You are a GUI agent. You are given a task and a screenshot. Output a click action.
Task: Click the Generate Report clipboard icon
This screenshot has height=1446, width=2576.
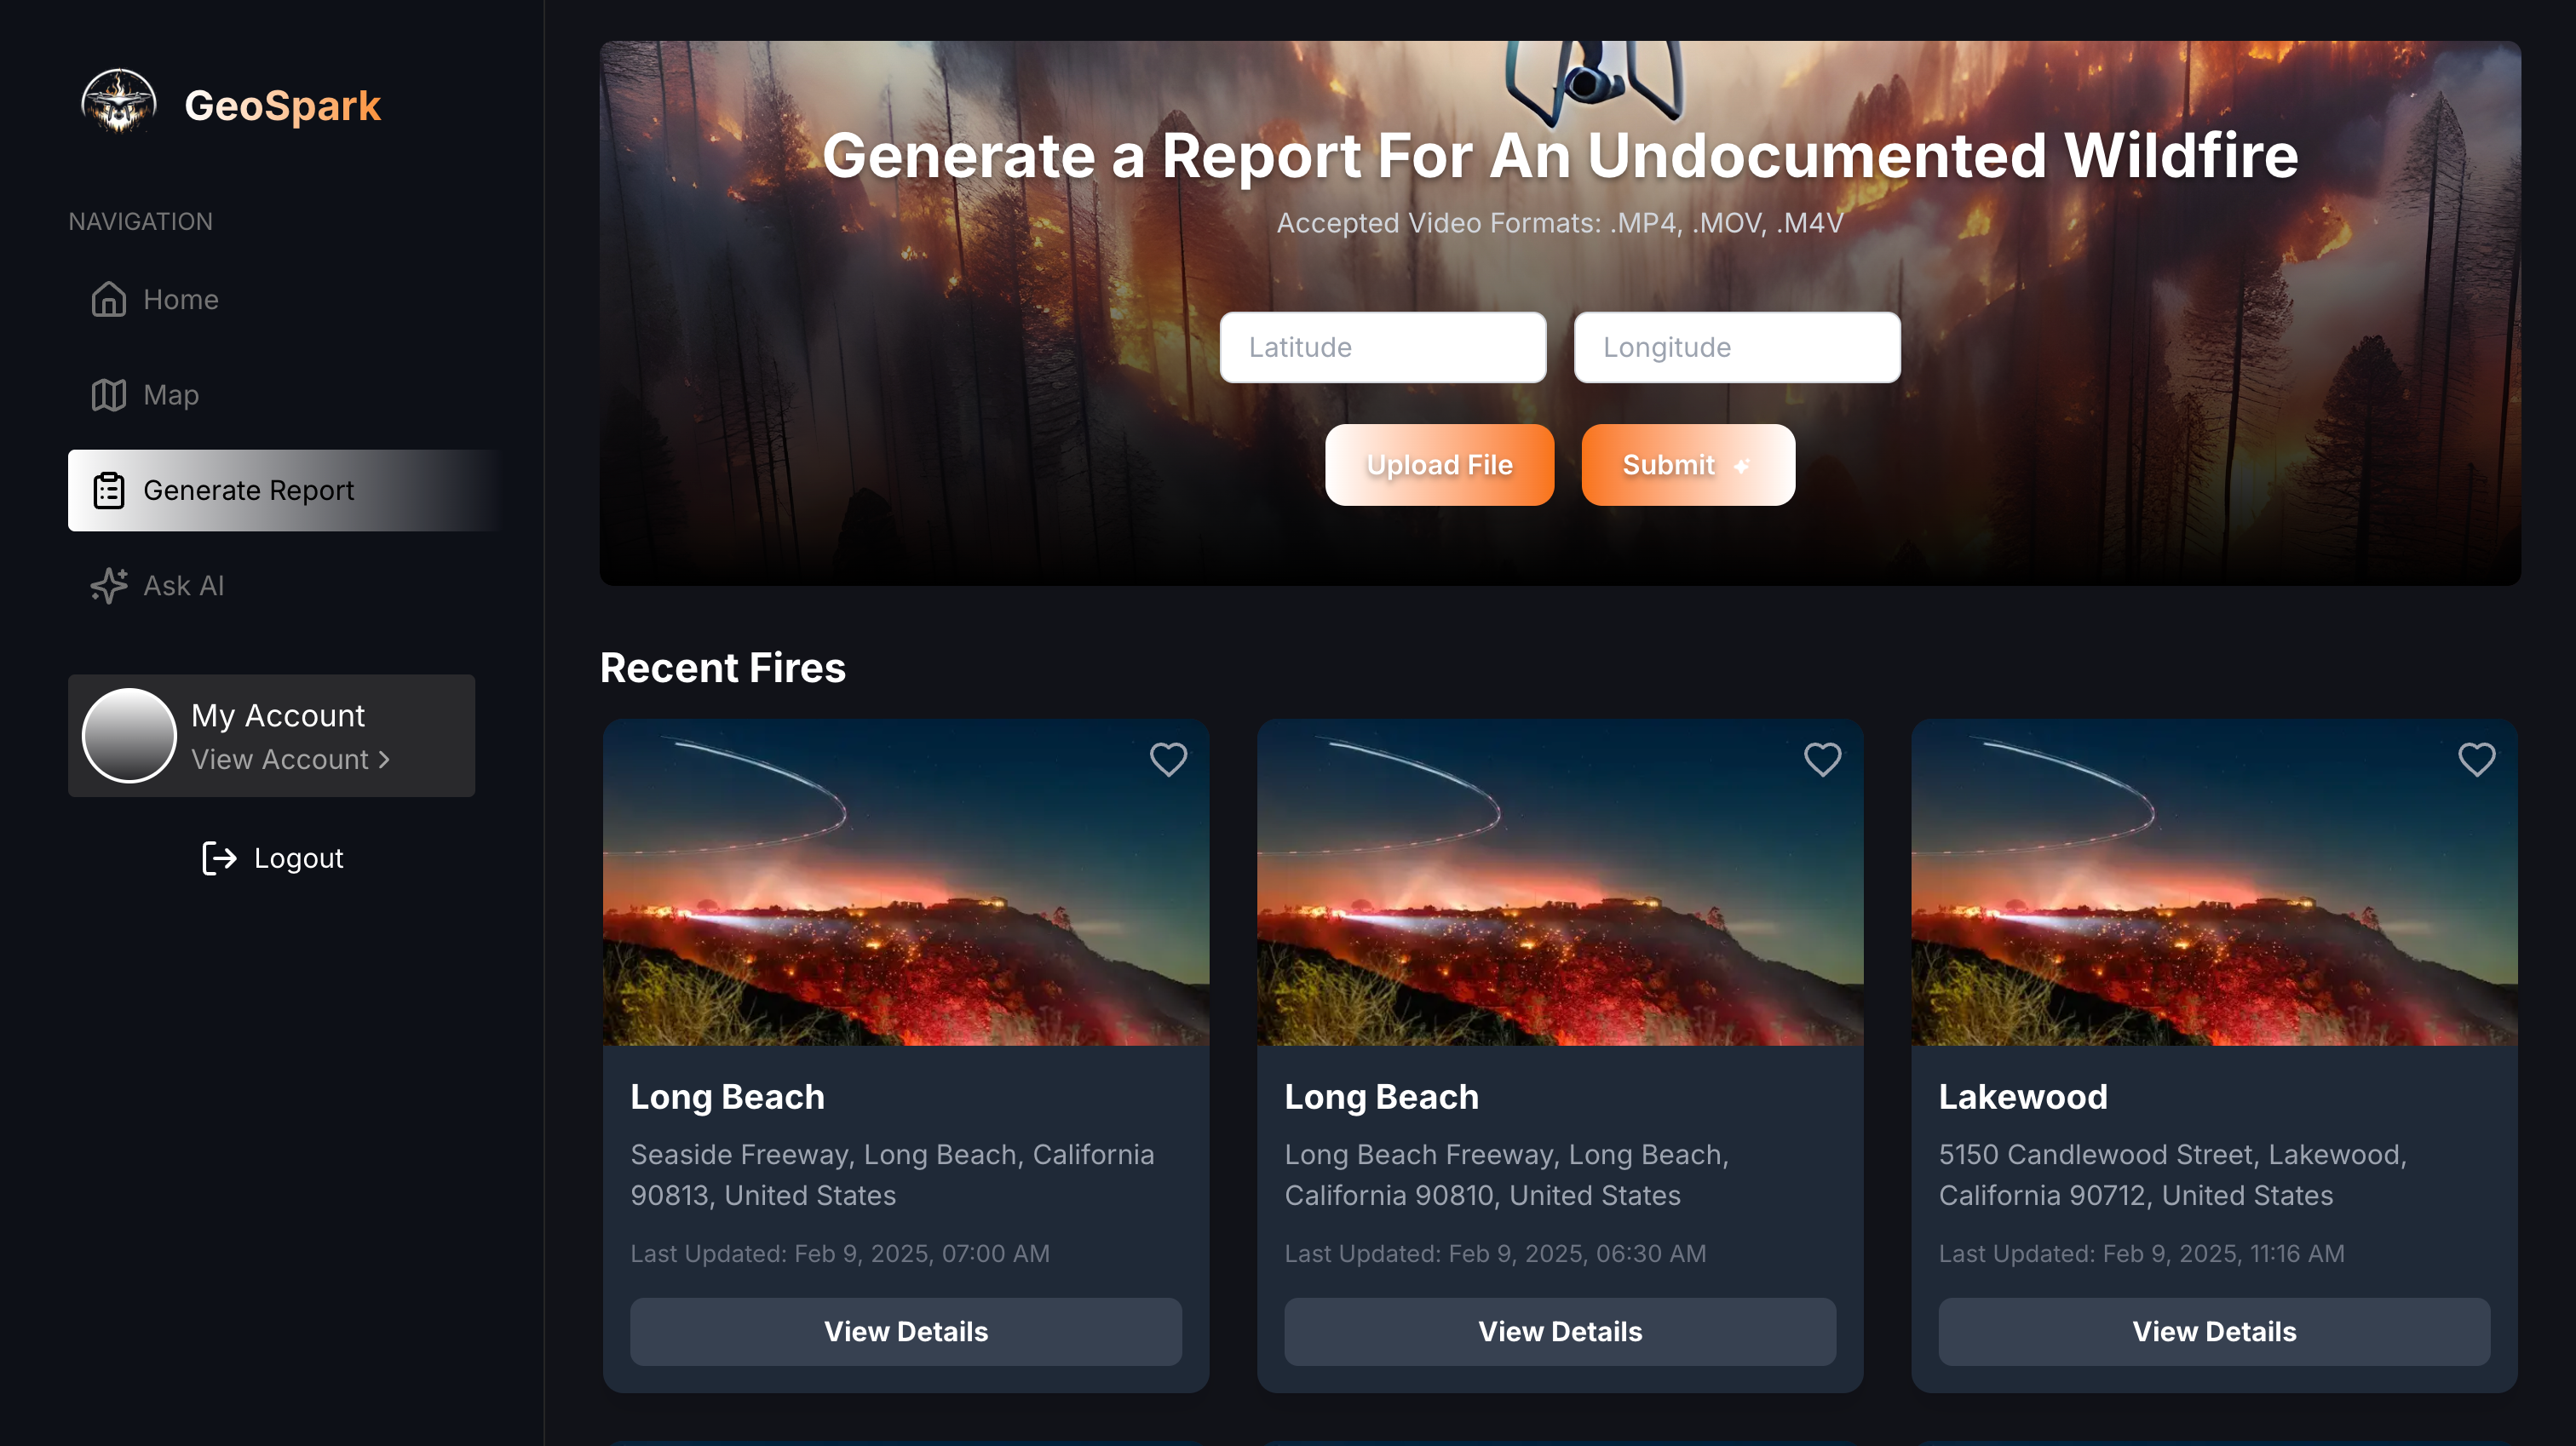point(108,490)
